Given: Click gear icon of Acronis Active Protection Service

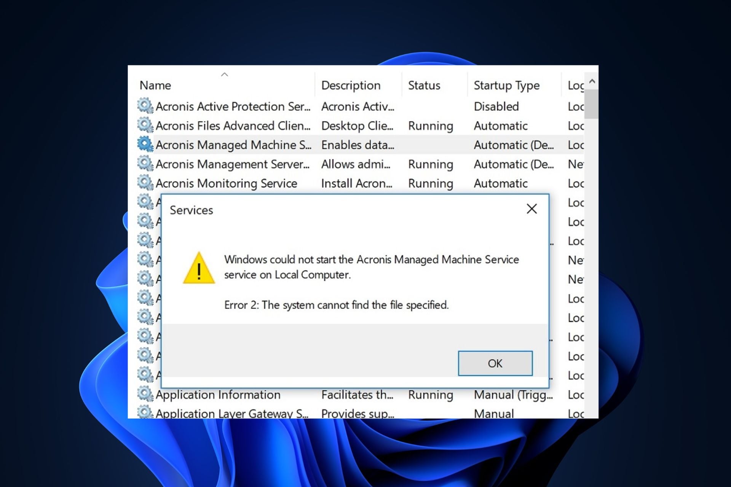Looking at the screenshot, I should pyautogui.click(x=145, y=106).
